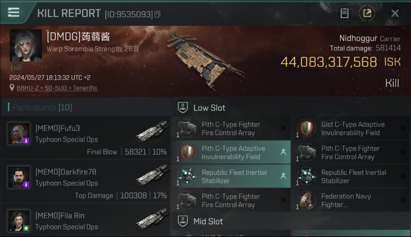Select Fufu3's portrait
The image size is (411, 237).
click(x=19, y=133)
